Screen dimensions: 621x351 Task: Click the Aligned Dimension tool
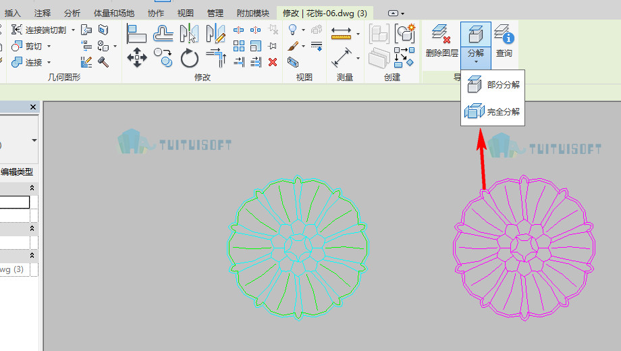click(342, 58)
